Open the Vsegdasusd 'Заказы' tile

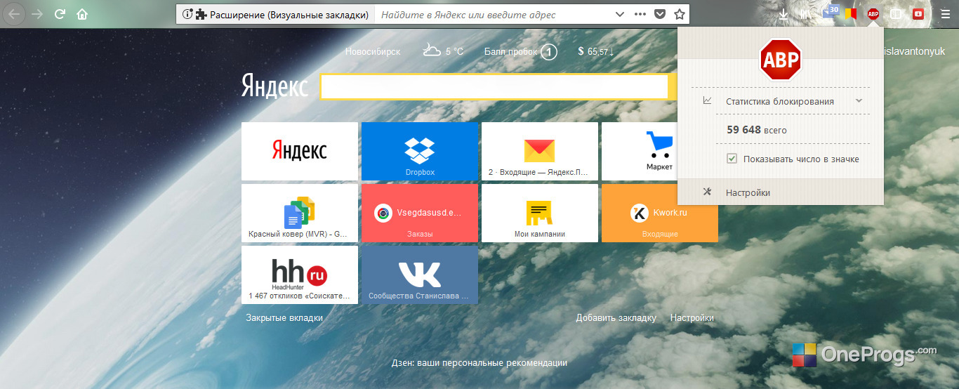420,213
